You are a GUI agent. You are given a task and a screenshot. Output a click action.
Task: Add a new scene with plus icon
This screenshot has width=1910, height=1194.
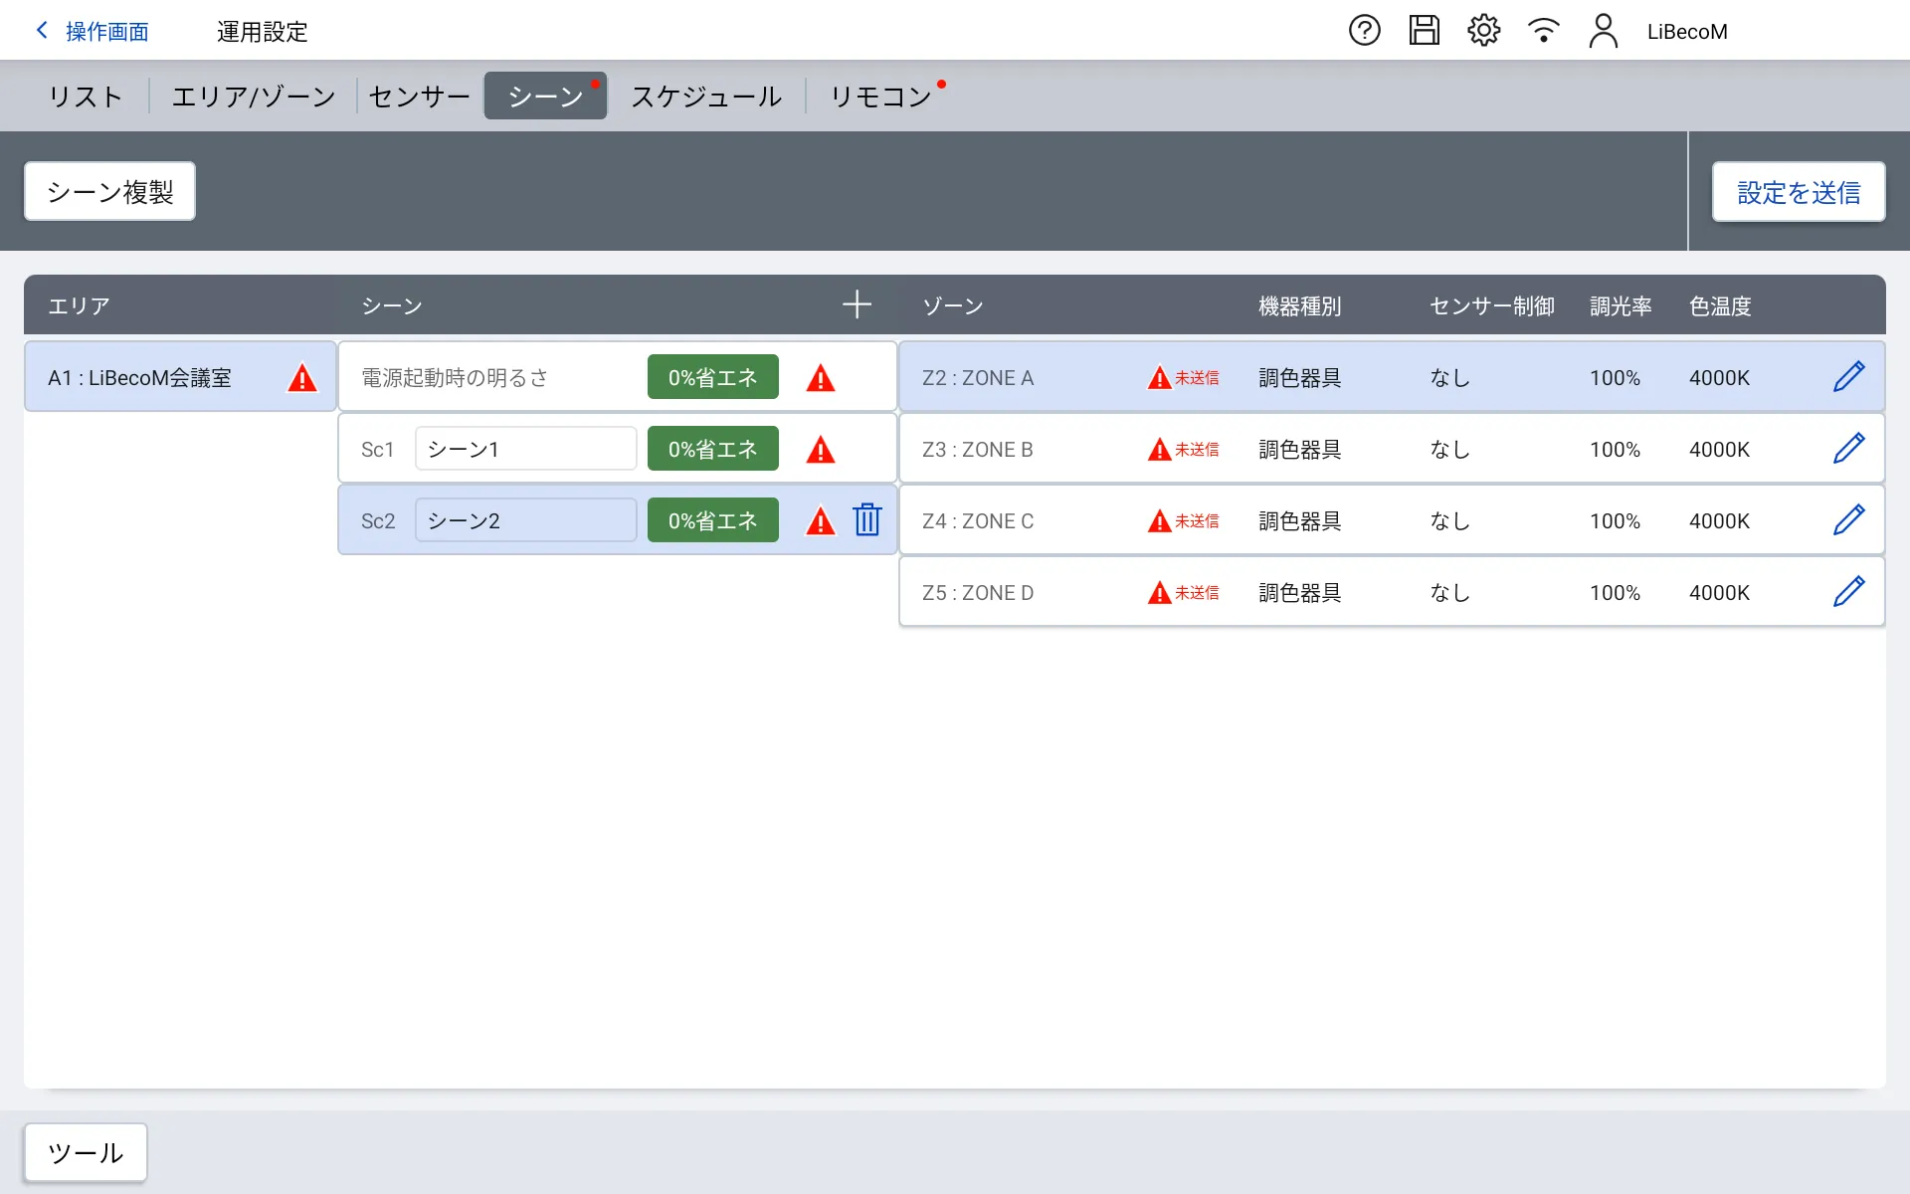[x=857, y=305]
